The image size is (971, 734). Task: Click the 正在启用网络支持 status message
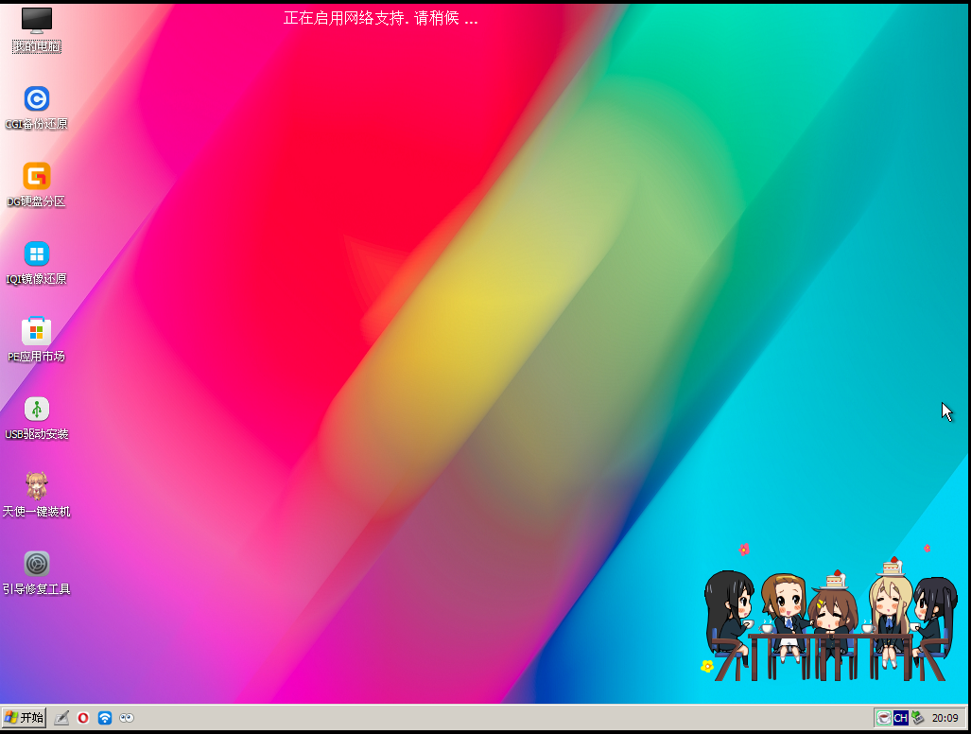(380, 17)
